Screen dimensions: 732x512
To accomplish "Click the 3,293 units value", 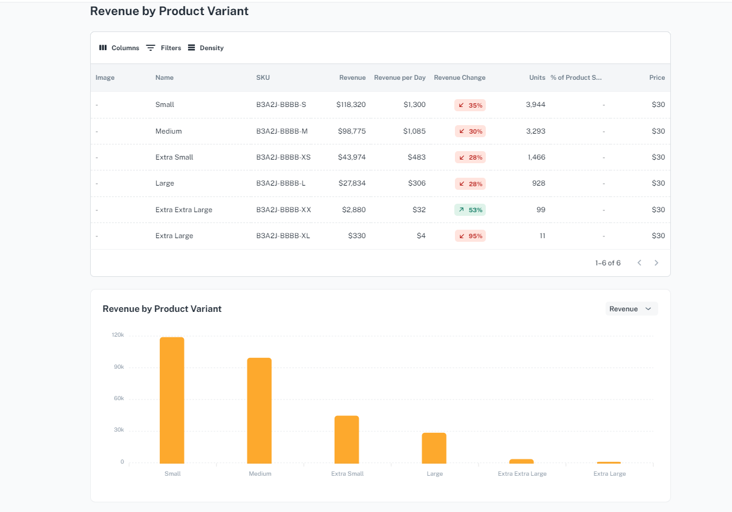I will [535, 131].
